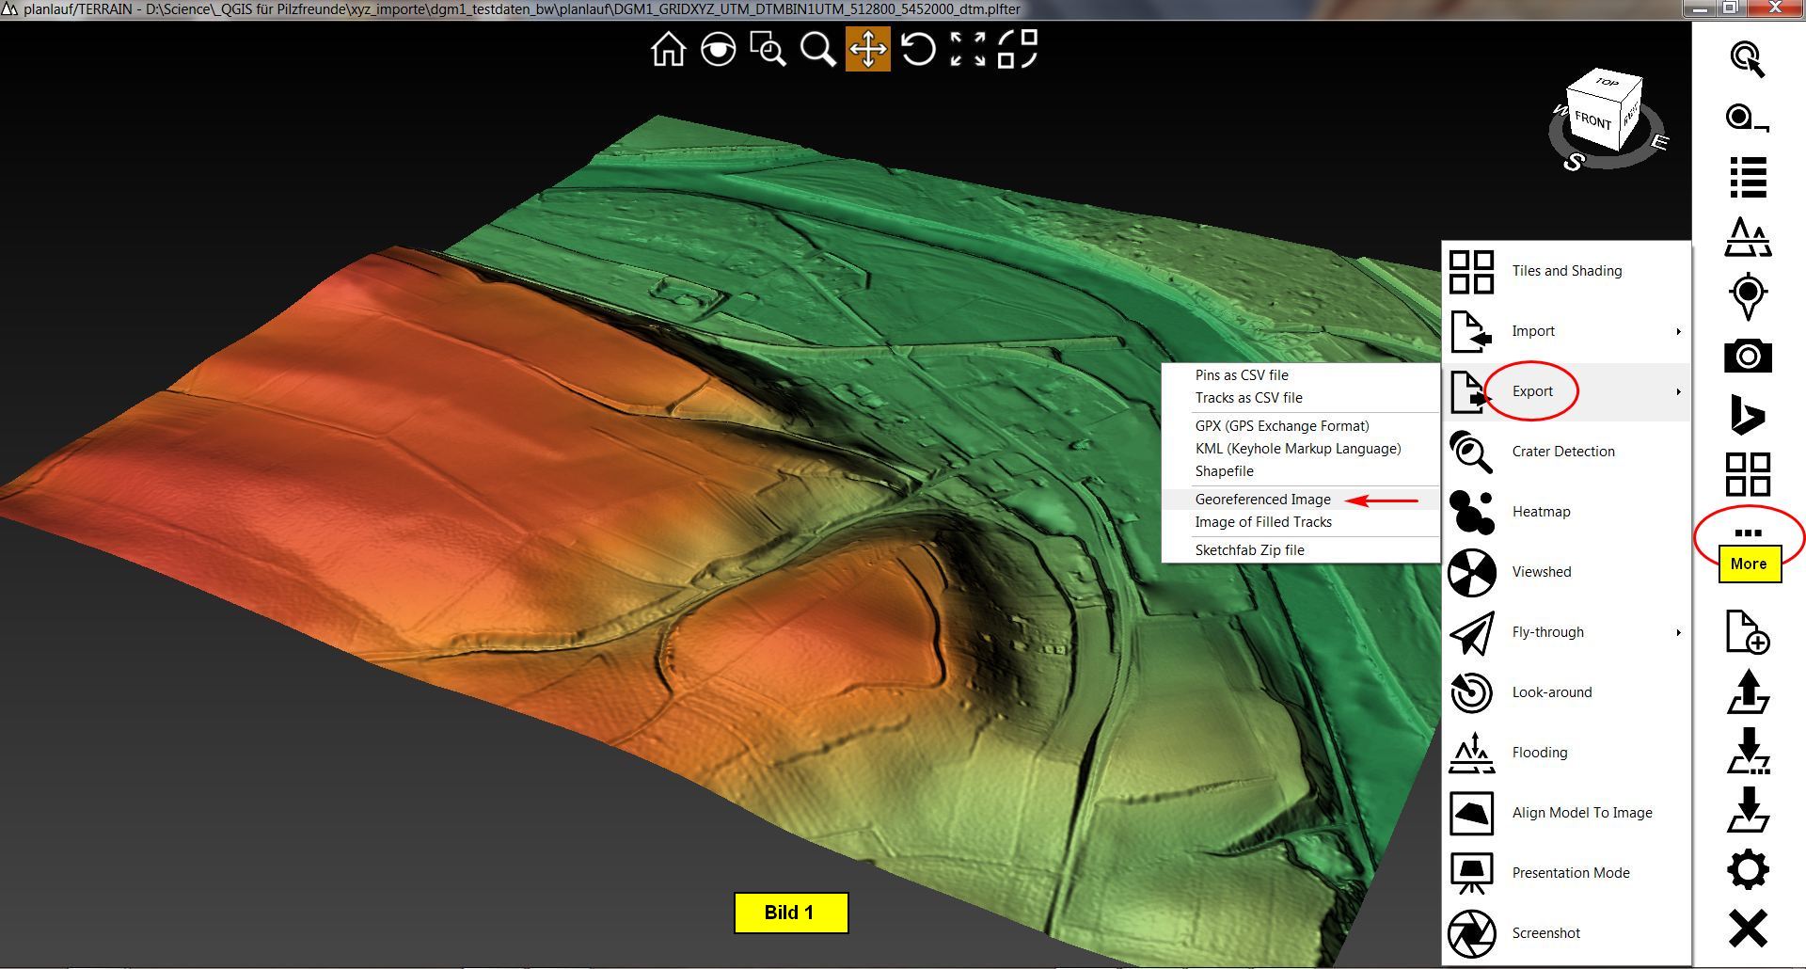Click the rotate view icon
The width and height of the screenshot is (1806, 969).
[917, 49]
